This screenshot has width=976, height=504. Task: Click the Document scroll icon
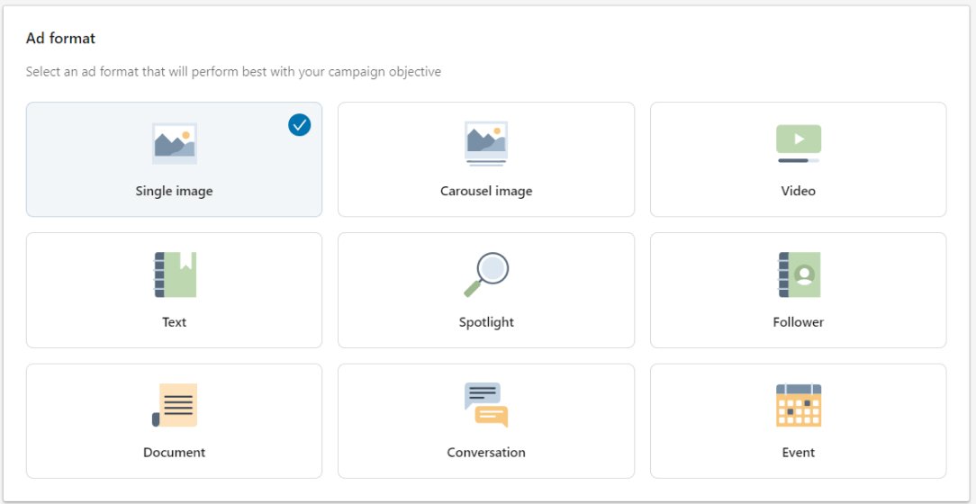tap(175, 405)
